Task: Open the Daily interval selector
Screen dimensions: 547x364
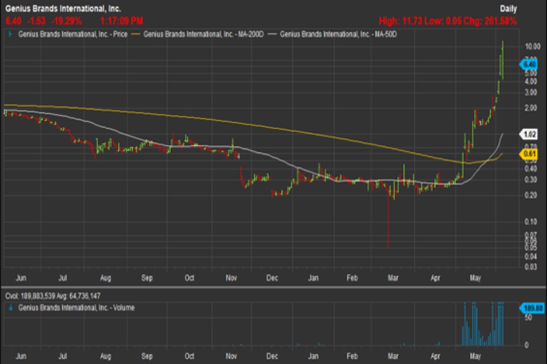Action: (x=508, y=9)
